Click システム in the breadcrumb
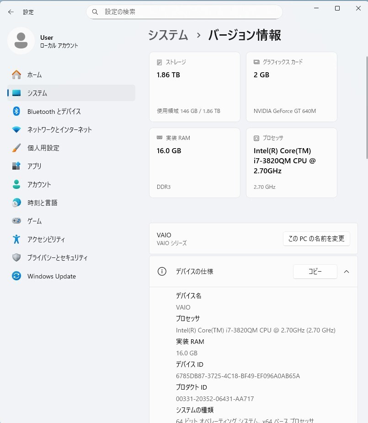This screenshot has width=368, height=423. pyautogui.click(x=168, y=35)
